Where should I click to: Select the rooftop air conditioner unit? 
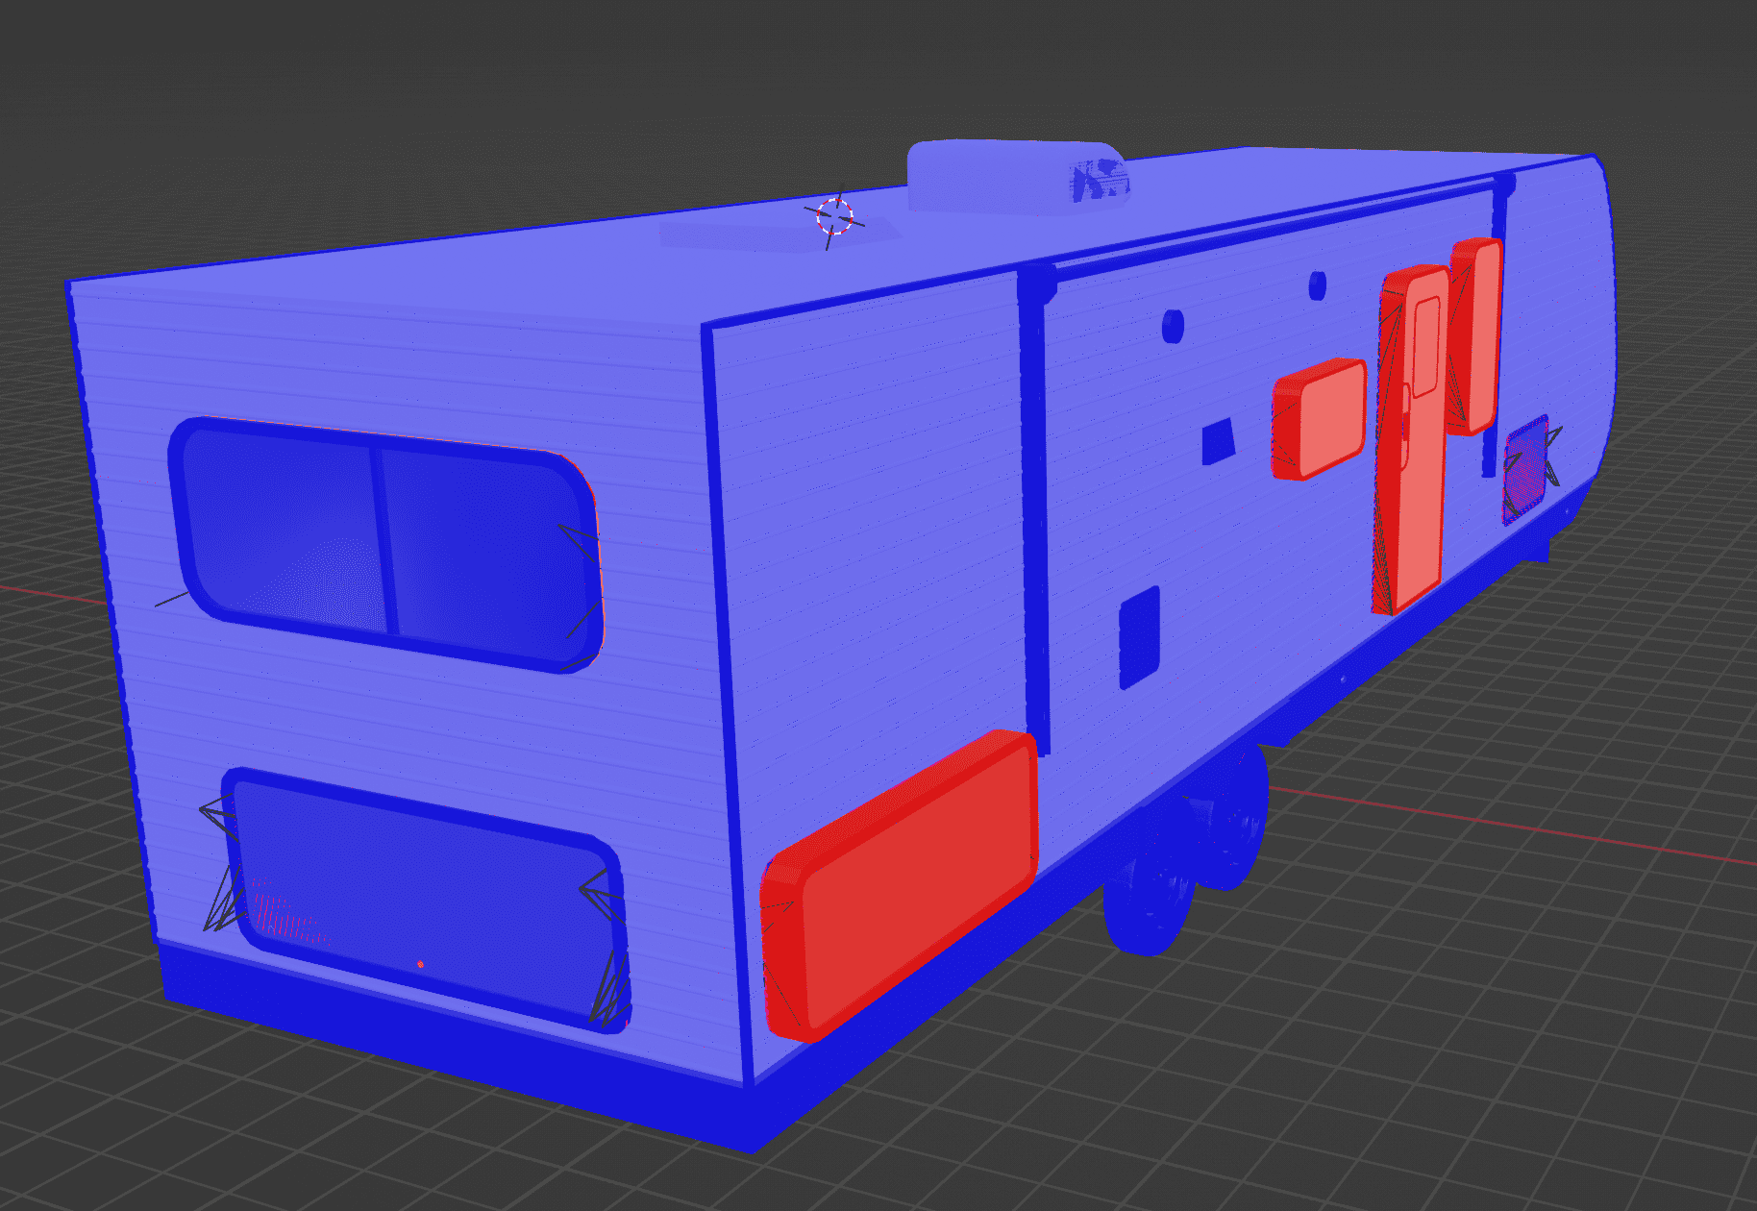(1019, 176)
